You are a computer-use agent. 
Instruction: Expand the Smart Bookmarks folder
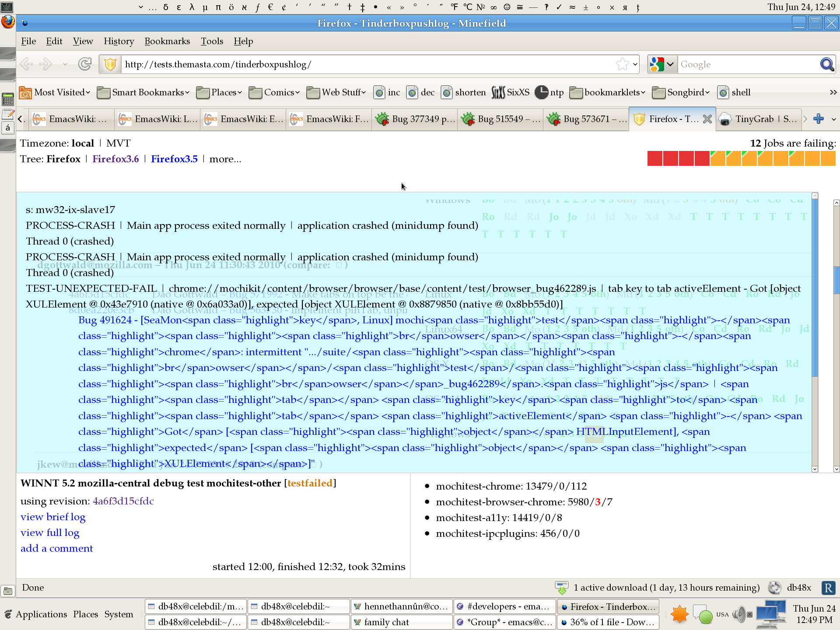click(x=143, y=92)
